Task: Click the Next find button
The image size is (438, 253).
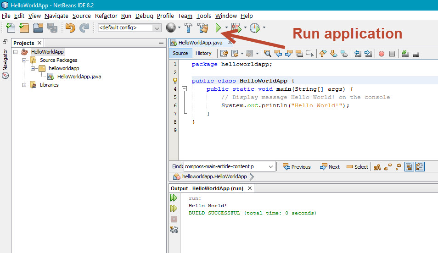Action: 330,167
